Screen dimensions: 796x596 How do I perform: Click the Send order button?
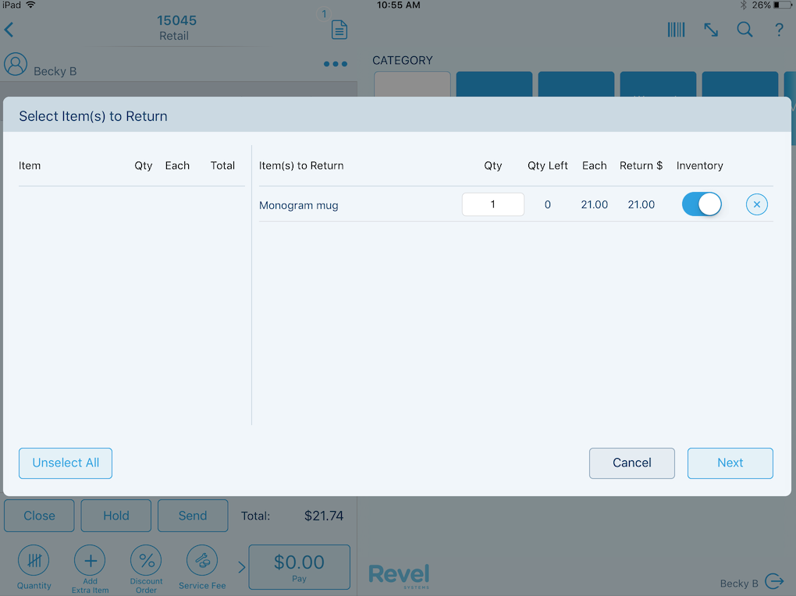[193, 516]
